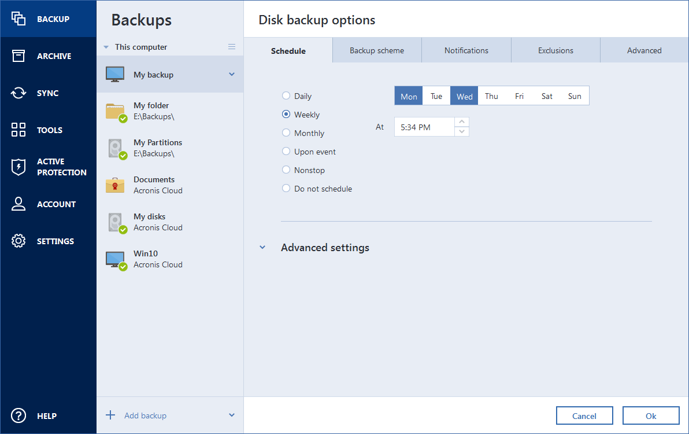Open the Exclusions tab
The image size is (689, 434).
(x=555, y=50)
